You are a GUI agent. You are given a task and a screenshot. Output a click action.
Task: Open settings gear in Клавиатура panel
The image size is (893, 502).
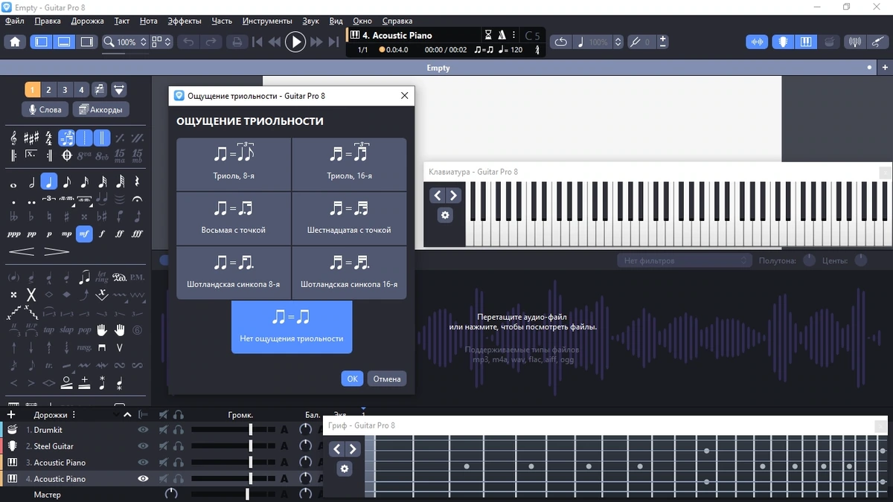point(445,215)
